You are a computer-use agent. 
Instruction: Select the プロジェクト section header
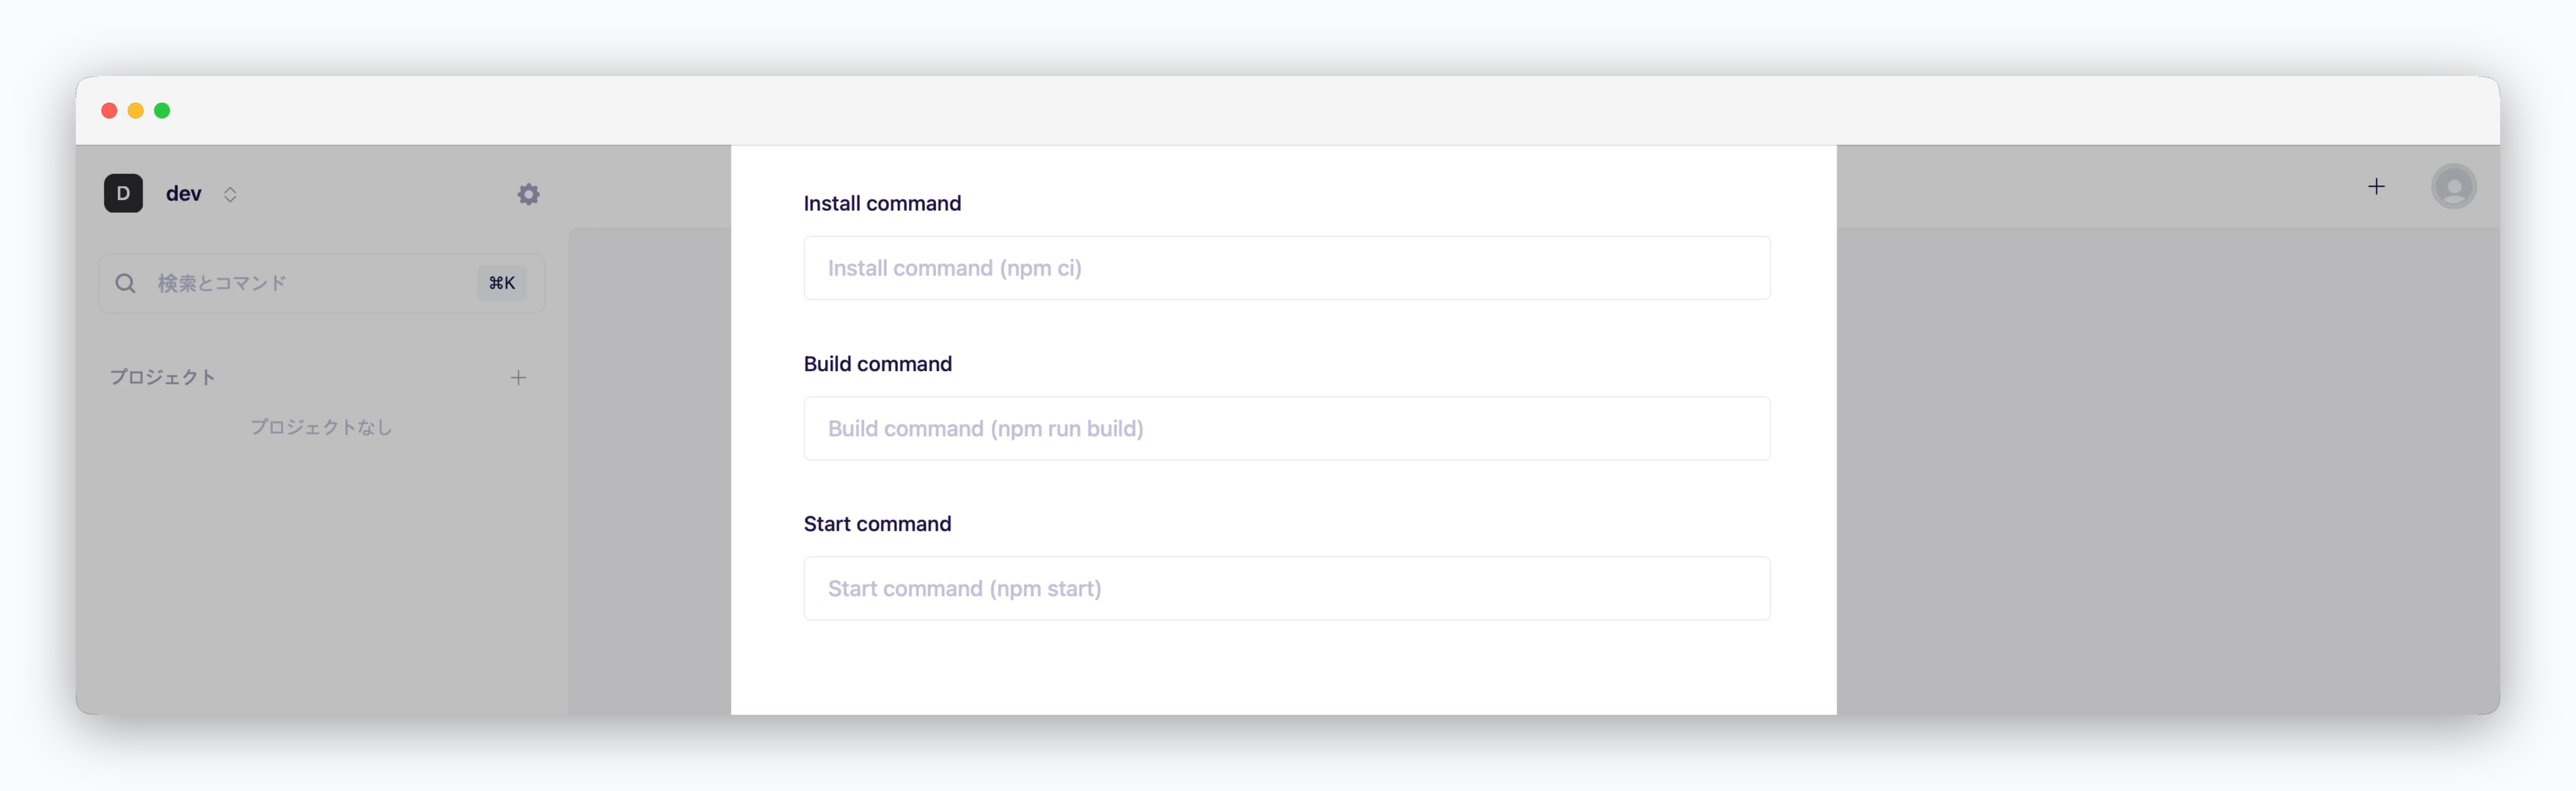[x=162, y=377]
